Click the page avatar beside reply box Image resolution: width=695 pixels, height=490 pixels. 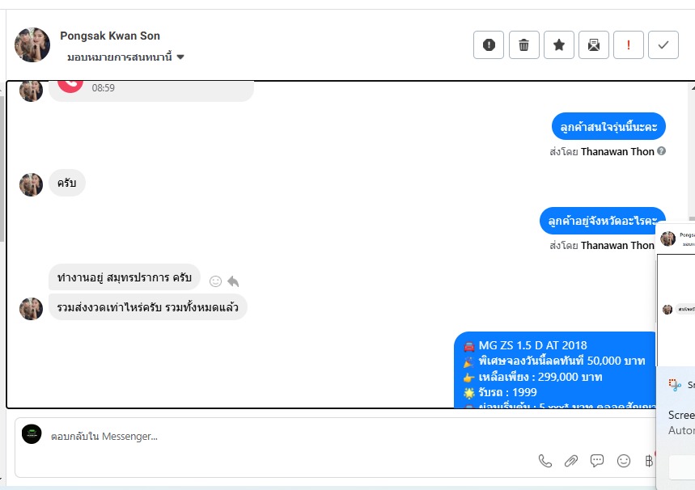coord(32,434)
